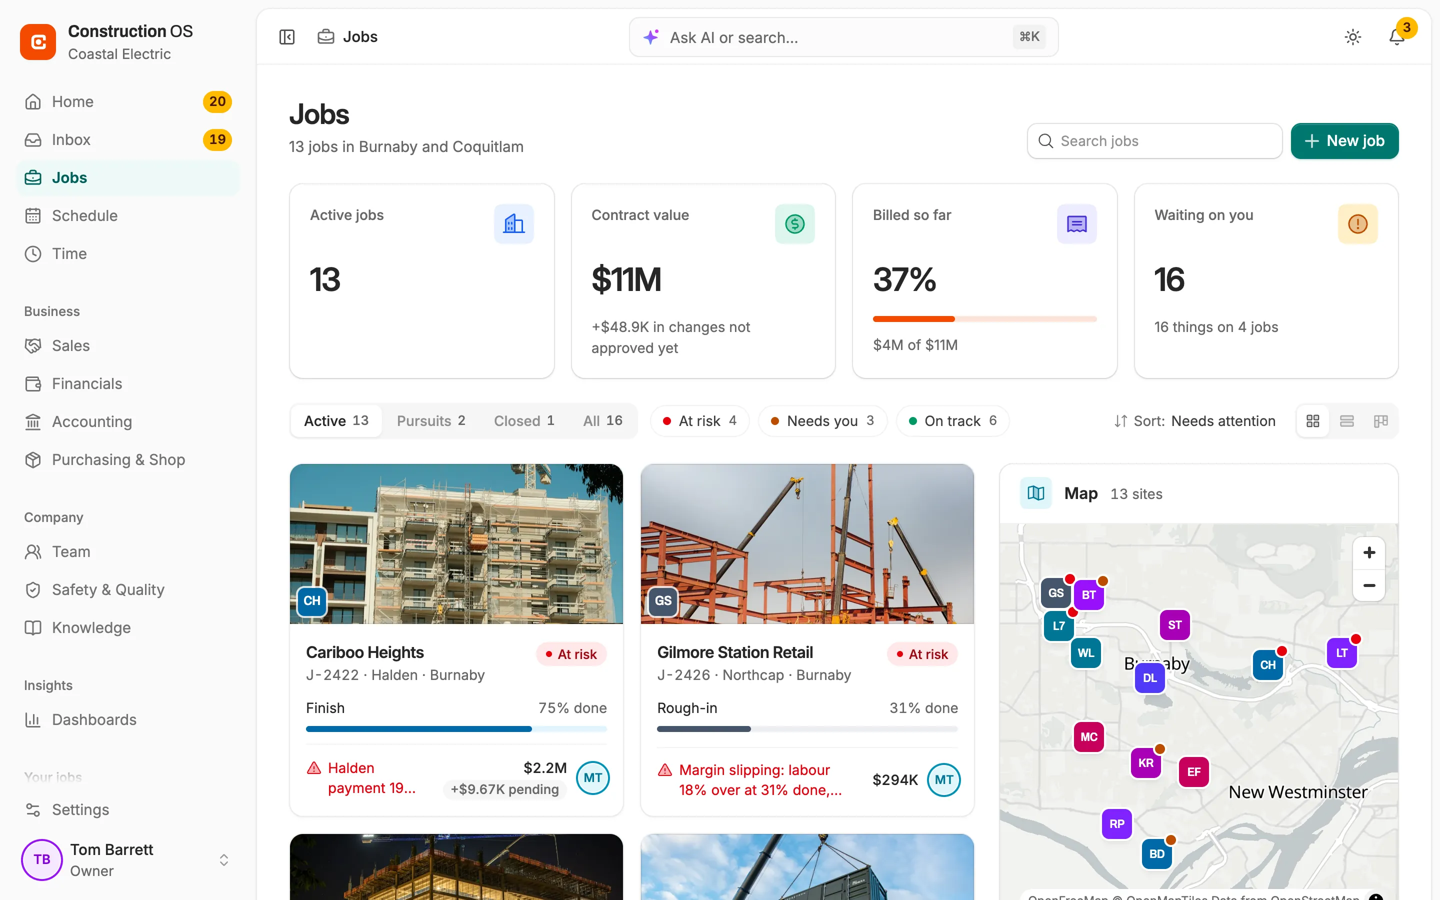Switch to the Closed tab
Image resolution: width=1440 pixels, height=900 pixels.
pos(523,421)
